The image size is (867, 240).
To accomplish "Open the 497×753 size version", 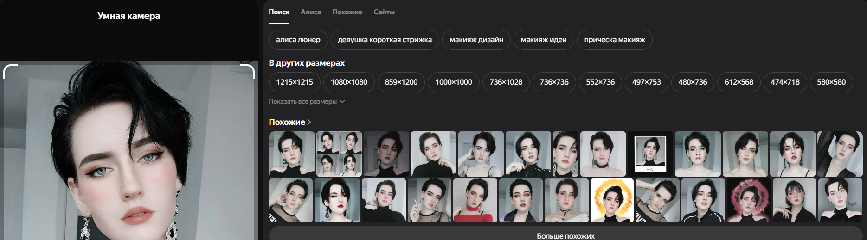I will pyautogui.click(x=647, y=82).
